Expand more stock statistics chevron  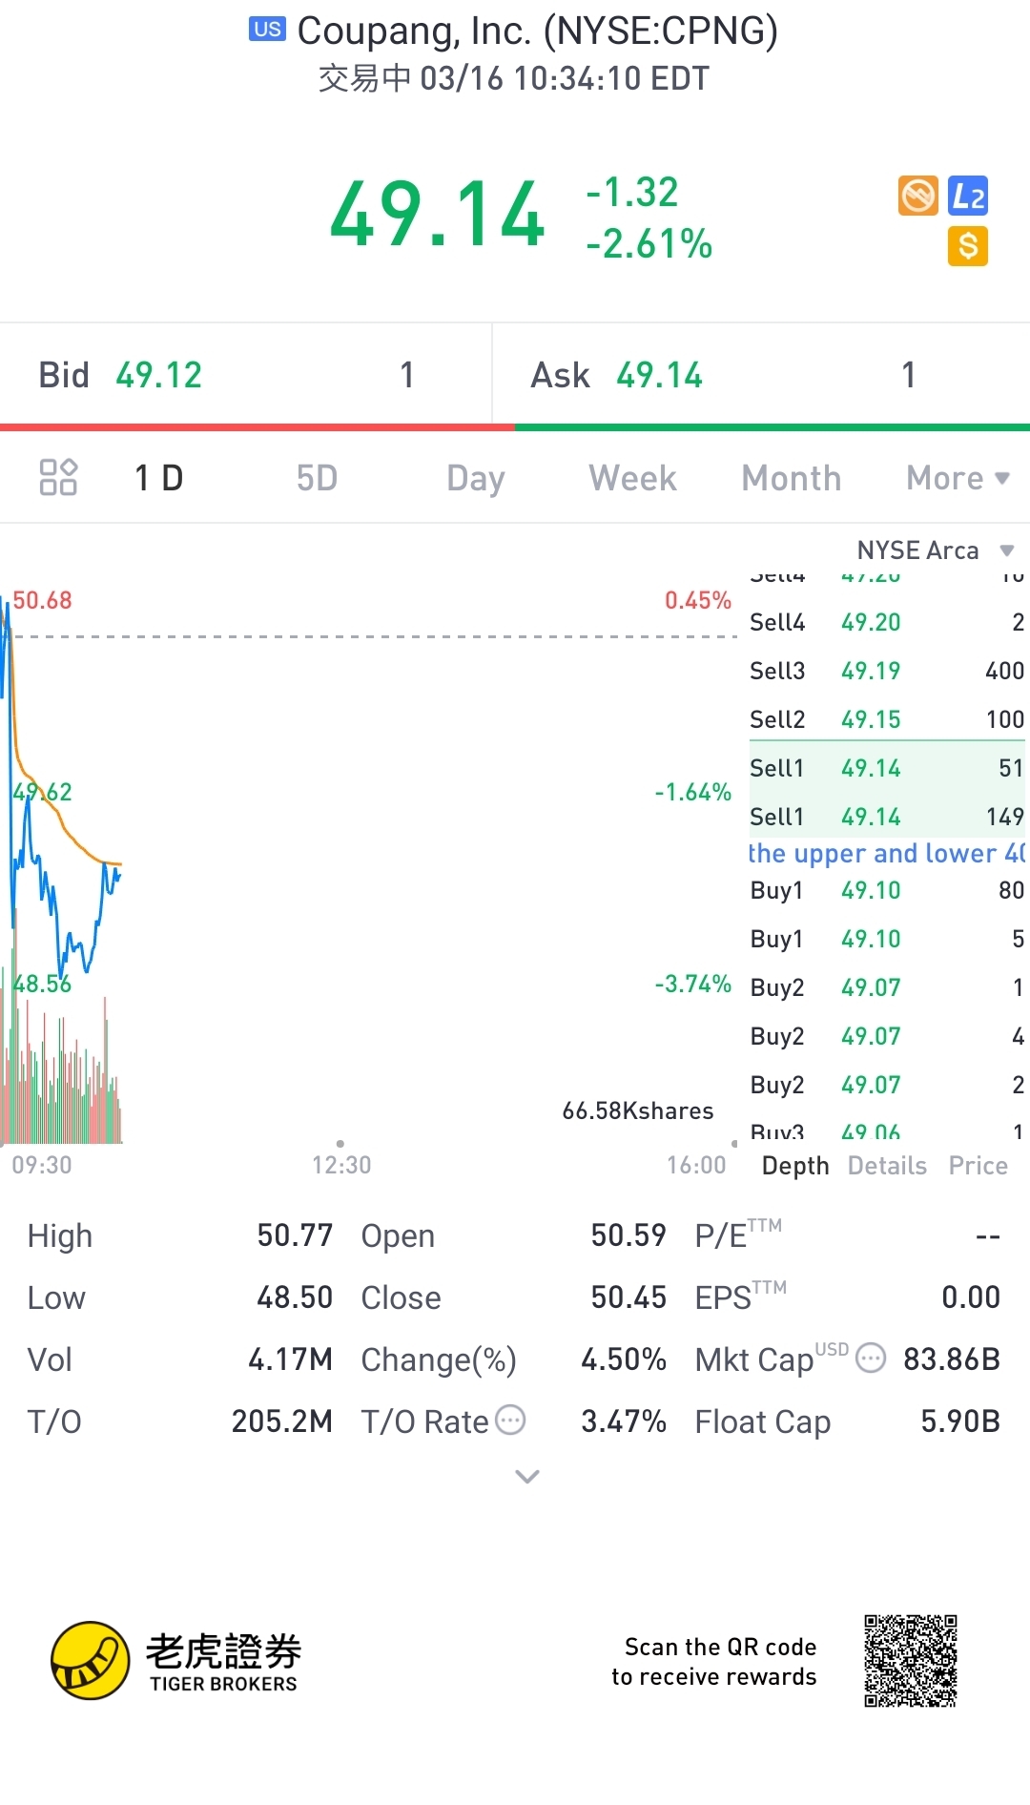click(527, 1476)
